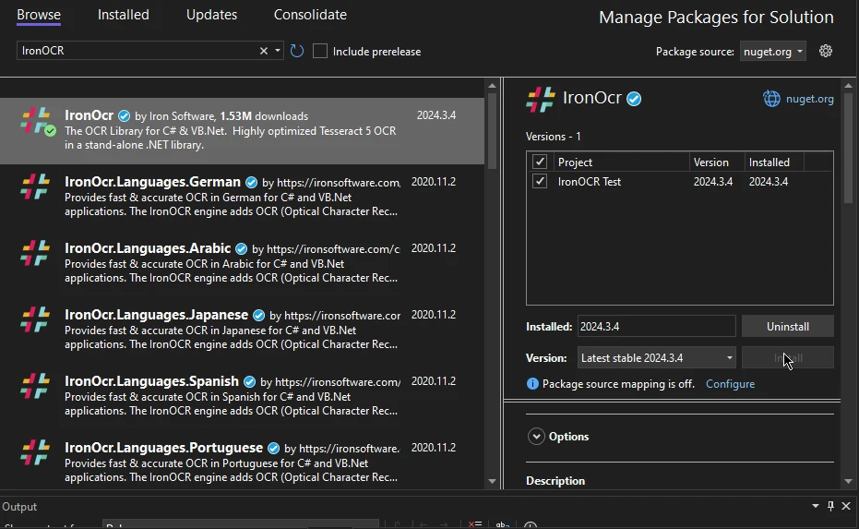Refresh the package search results
The height and width of the screenshot is (529, 859).
[x=297, y=51]
